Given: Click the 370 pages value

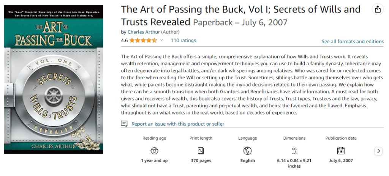Looking at the screenshot, I should pos(201,160).
